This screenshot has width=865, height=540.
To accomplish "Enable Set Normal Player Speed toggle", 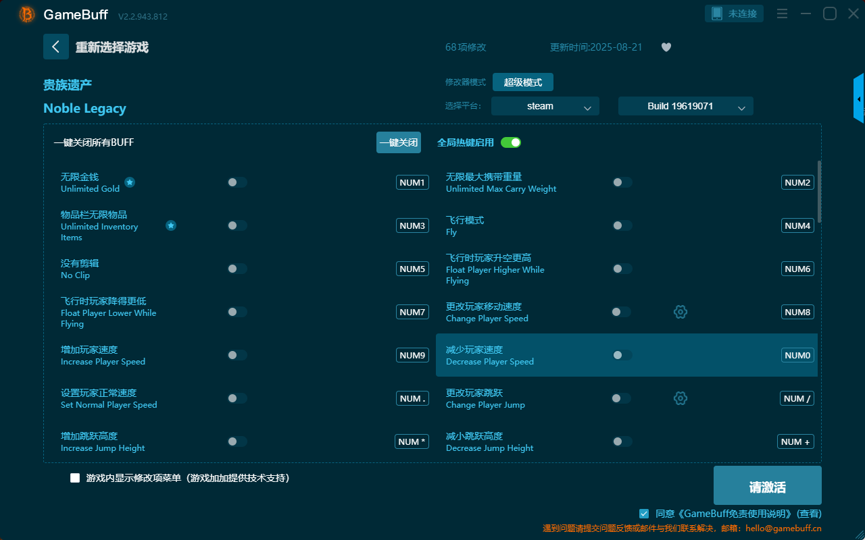I will tap(237, 398).
